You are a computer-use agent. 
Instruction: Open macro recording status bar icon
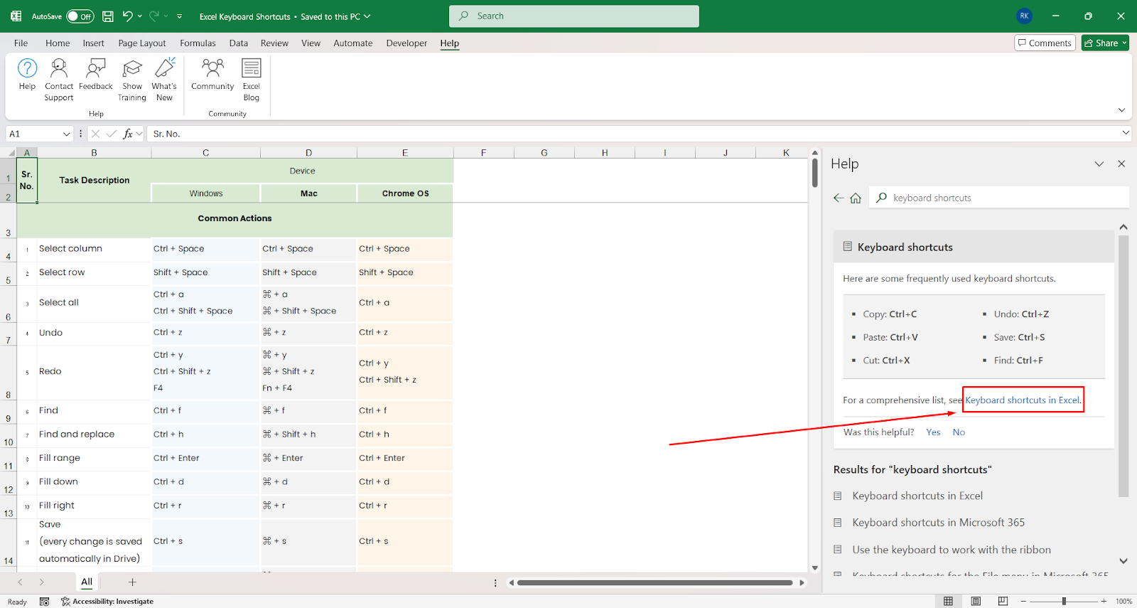pyautogui.click(x=44, y=602)
